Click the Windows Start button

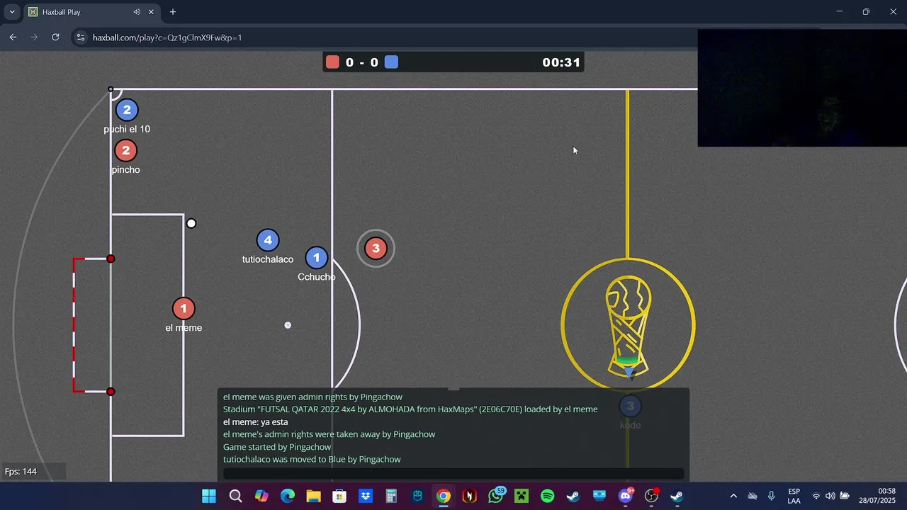[x=209, y=496]
